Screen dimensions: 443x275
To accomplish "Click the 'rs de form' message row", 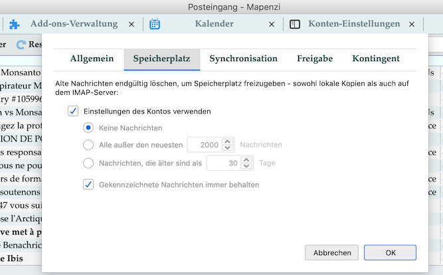I will pos(21,179).
